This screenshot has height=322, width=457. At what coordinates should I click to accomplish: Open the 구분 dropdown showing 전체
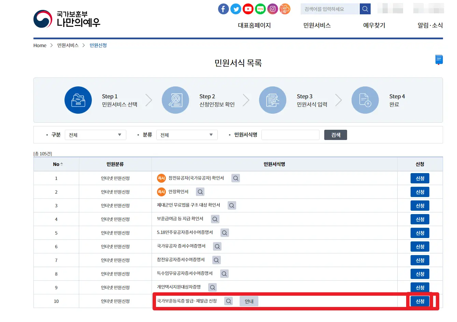click(x=95, y=135)
